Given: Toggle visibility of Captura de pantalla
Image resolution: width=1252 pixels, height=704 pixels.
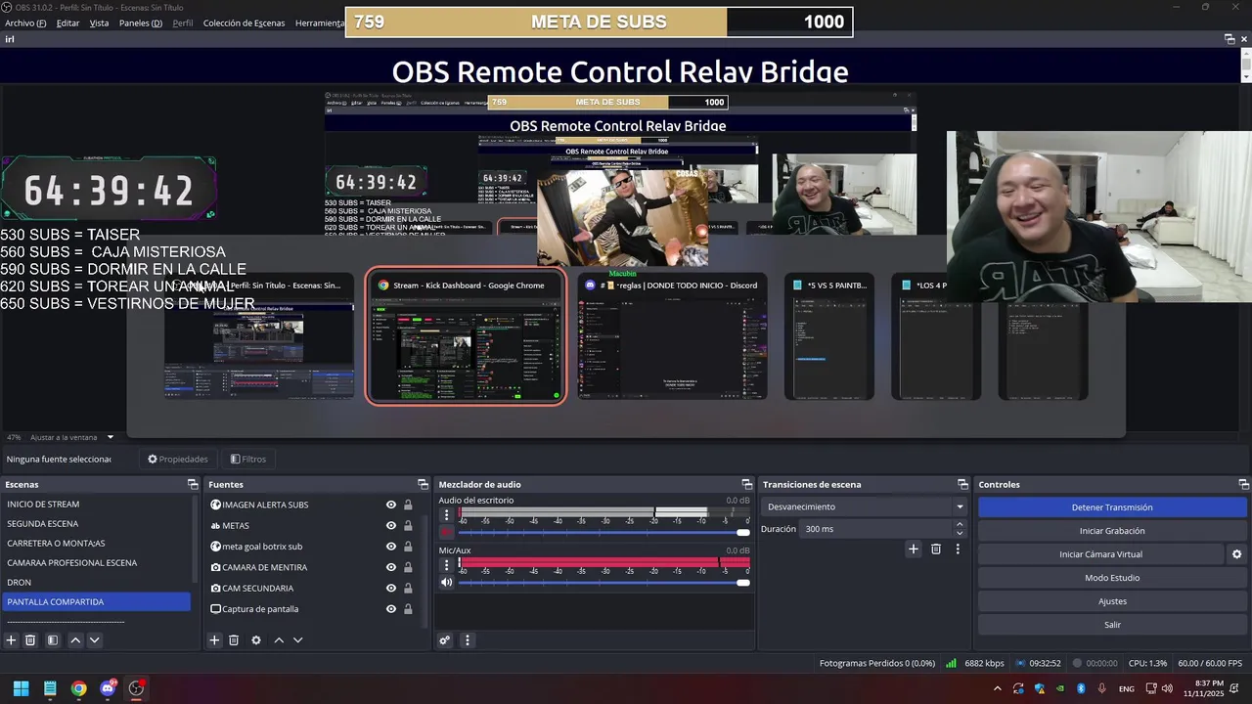Looking at the screenshot, I should pyautogui.click(x=391, y=609).
